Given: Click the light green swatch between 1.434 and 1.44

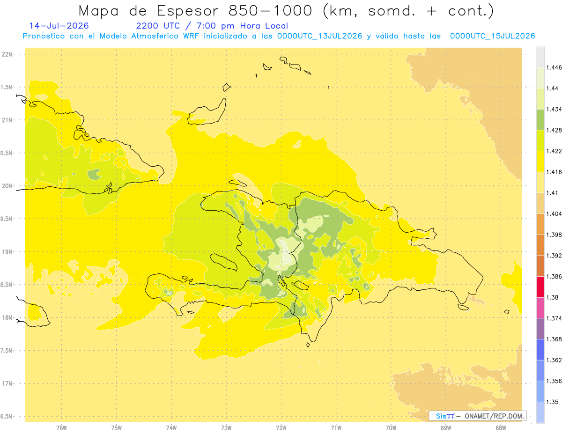Looking at the screenshot, I should pyautogui.click(x=540, y=99).
